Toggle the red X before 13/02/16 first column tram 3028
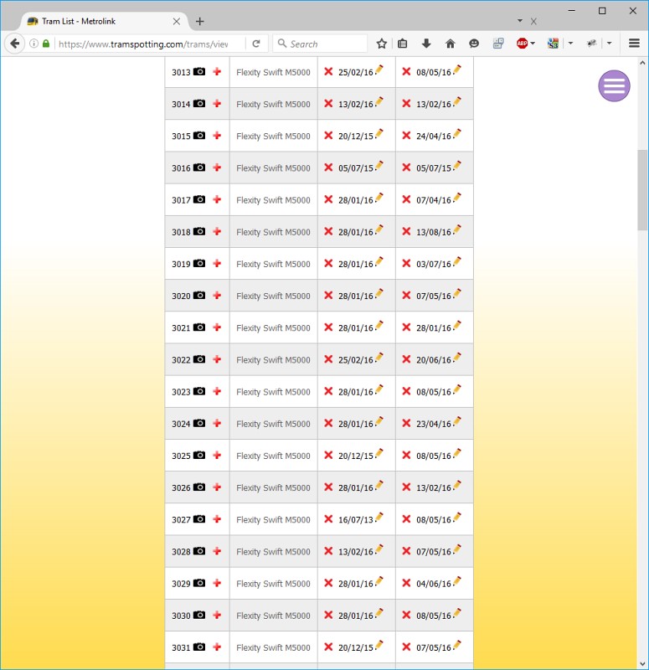Viewport: 649px width, 670px height. [328, 551]
